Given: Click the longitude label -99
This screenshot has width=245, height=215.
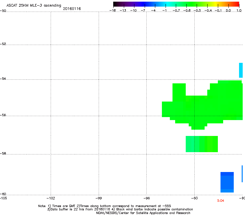Looking at the screenshot, I should pos(99,198).
